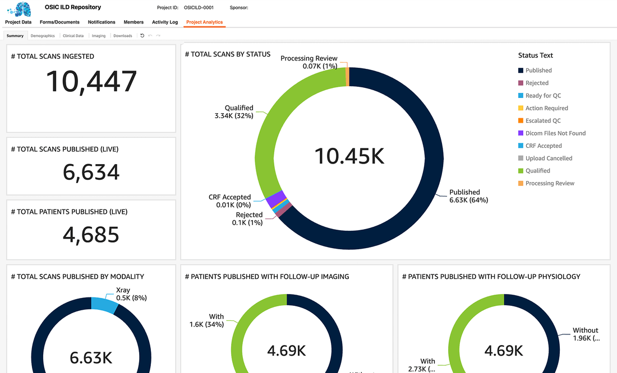Click the Total Scans Ingested value 10,447
Screen dimensions: 617x373
(x=91, y=82)
